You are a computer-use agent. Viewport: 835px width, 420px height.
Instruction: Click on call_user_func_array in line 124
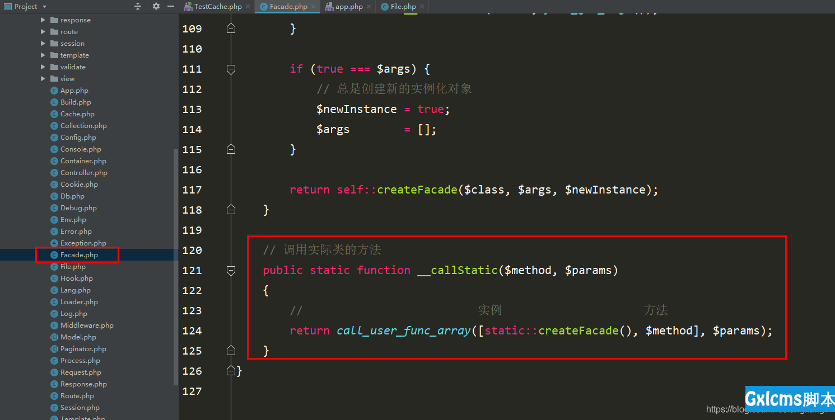click(404, 331)
